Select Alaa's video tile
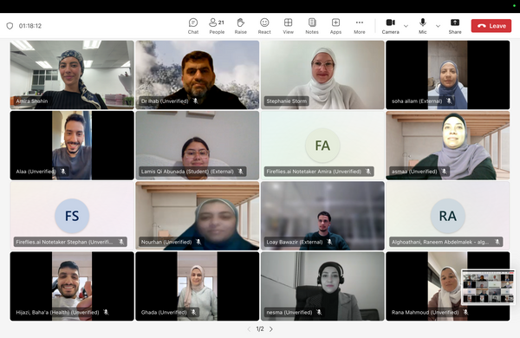Image resolution: width=520 pixels, height=338 pixels. (72, 146)
